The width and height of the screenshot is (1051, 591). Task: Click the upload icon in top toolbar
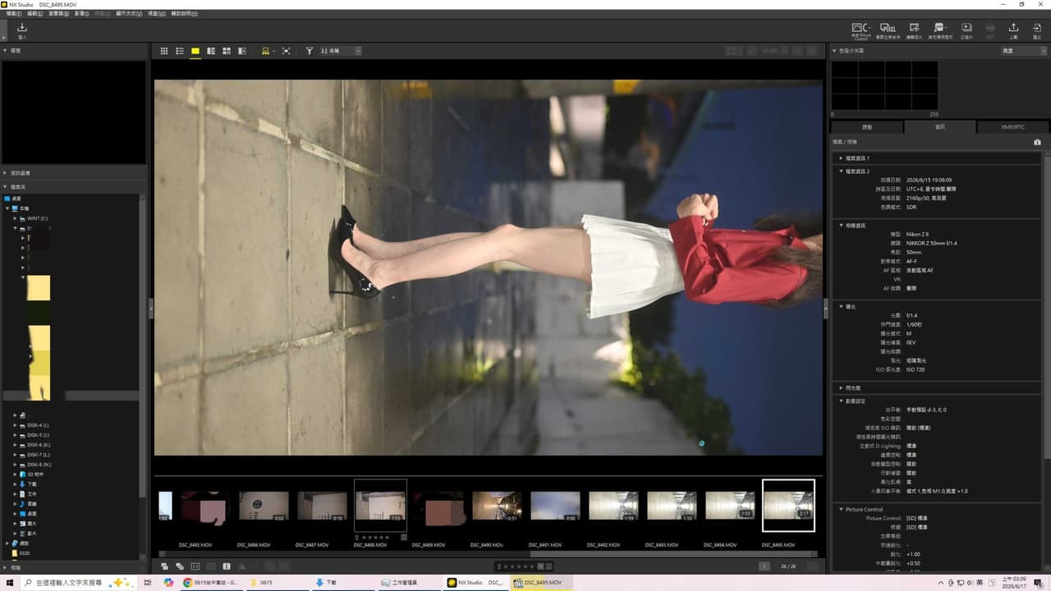1013,30
